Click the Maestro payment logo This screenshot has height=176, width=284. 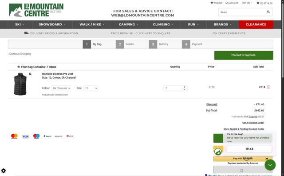pos(36,136)
